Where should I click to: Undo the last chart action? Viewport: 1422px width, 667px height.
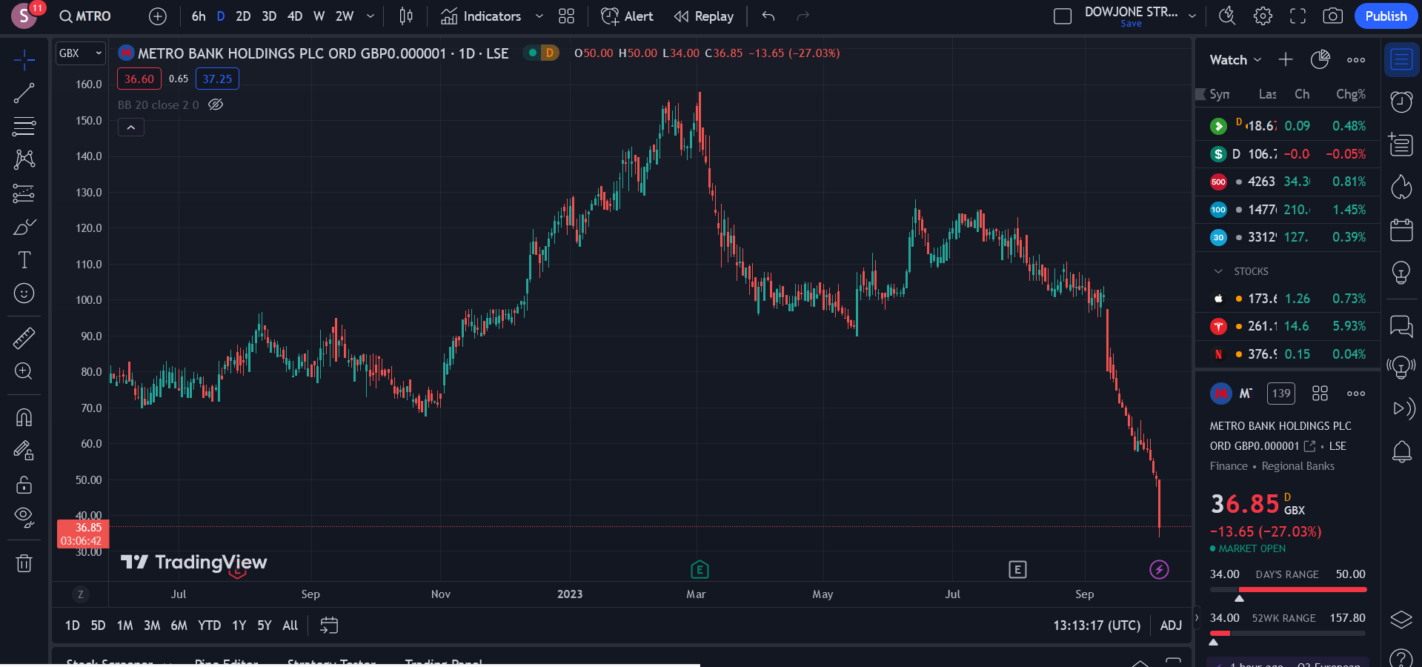coord(768,16)
